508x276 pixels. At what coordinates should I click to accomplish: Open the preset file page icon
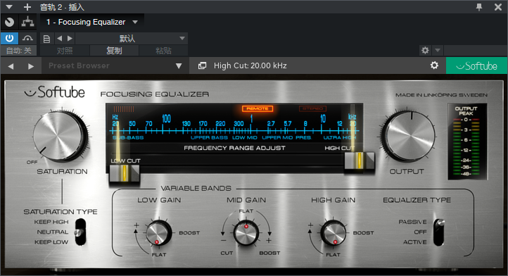[x=46, y=39]
